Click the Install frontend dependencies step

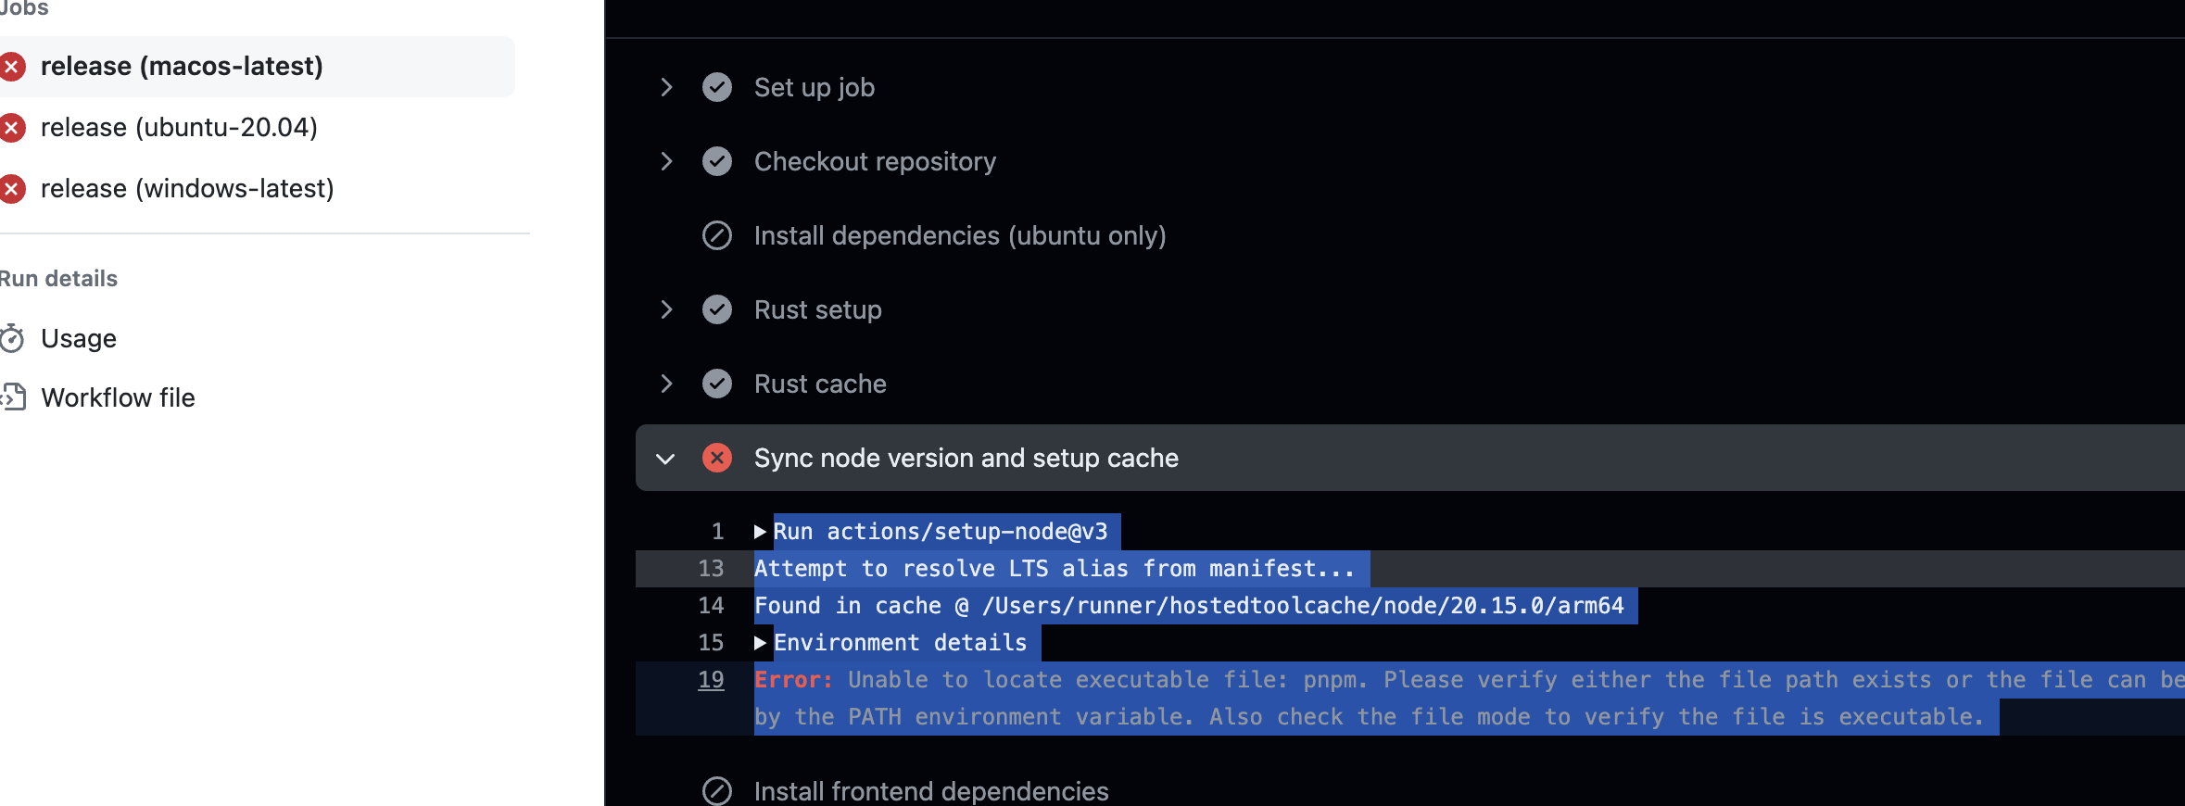point(930,791)
